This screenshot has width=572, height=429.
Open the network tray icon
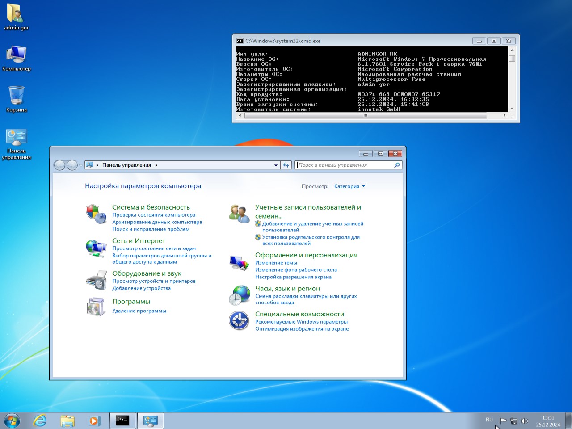[x=514, y=421]
